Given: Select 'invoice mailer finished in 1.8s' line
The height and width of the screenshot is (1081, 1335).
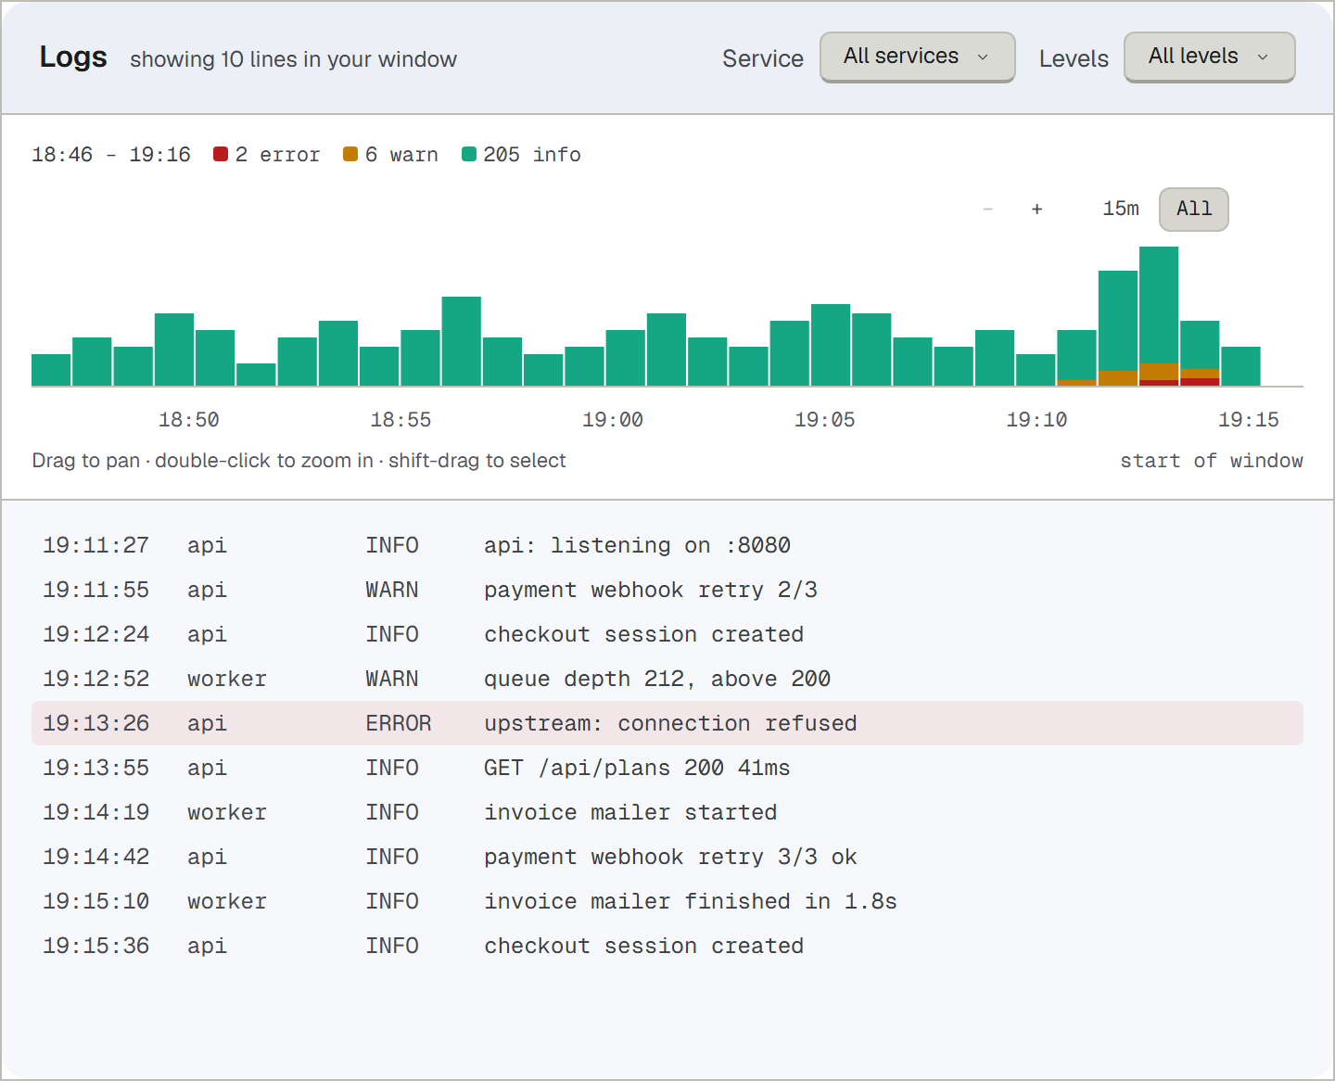Looking at the screenshot, I should pos(667,901).
